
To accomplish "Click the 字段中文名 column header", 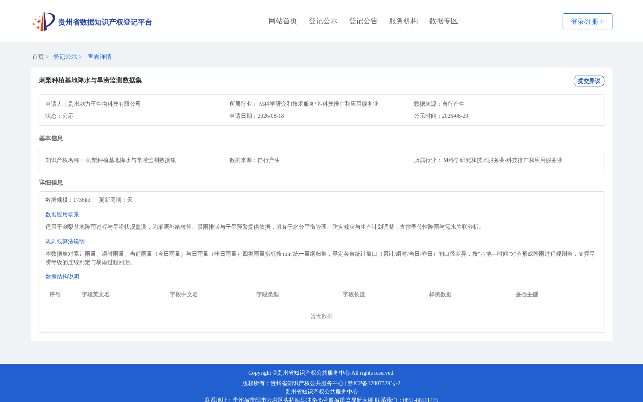I will [x=184, y=294].
